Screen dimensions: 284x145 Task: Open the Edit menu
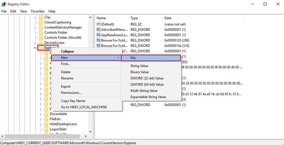point(13,11)
